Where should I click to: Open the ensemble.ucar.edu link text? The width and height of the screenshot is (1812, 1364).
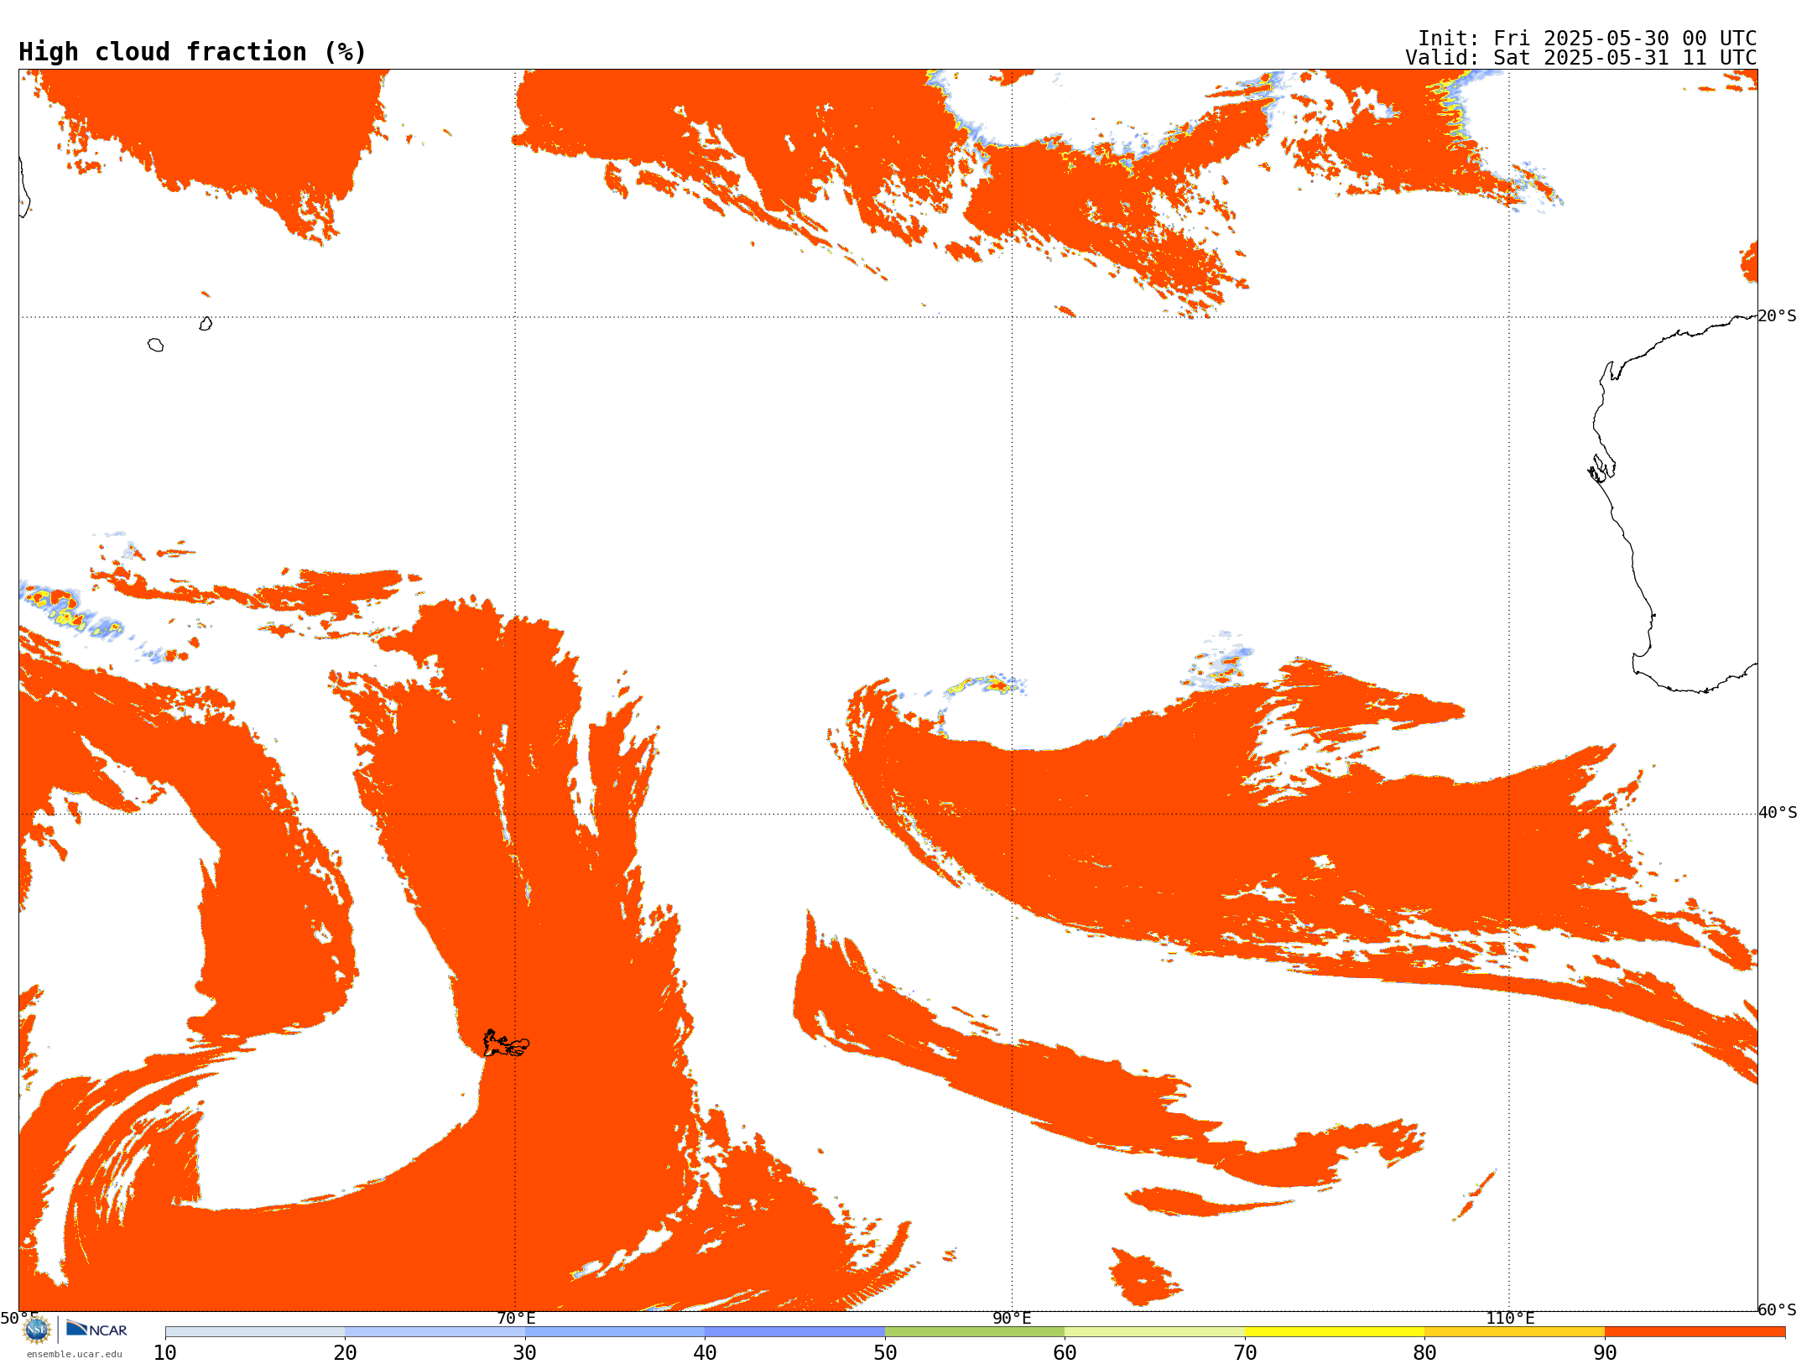pyautogui.click(x=74, y=1353)
